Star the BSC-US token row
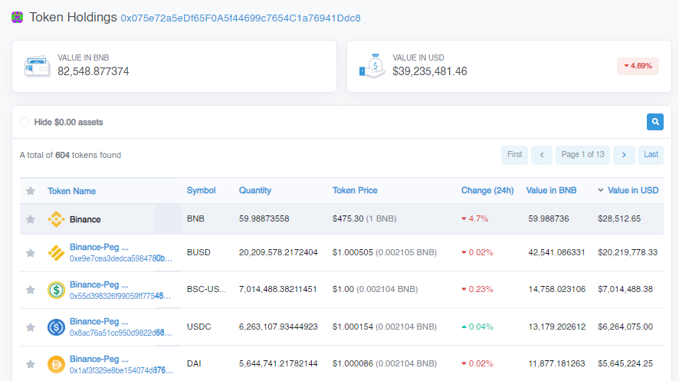Image resolution: width=679 pixels, height=381 pixels. click(x=31, y=290)
